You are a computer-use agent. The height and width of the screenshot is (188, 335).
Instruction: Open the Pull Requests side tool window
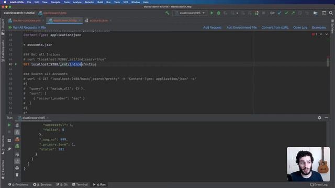point(3,51)
